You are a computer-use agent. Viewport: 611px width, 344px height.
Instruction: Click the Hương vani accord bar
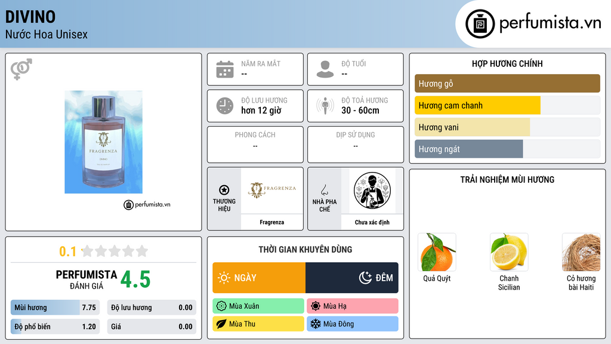tap(507, 127)
